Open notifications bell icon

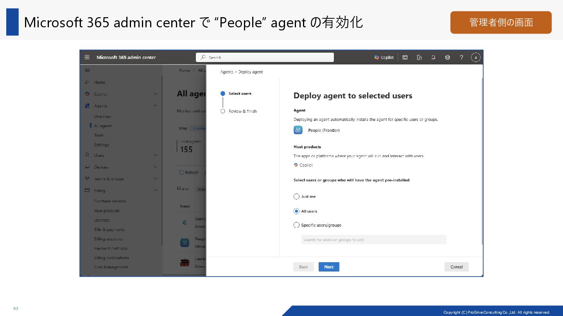433,57
